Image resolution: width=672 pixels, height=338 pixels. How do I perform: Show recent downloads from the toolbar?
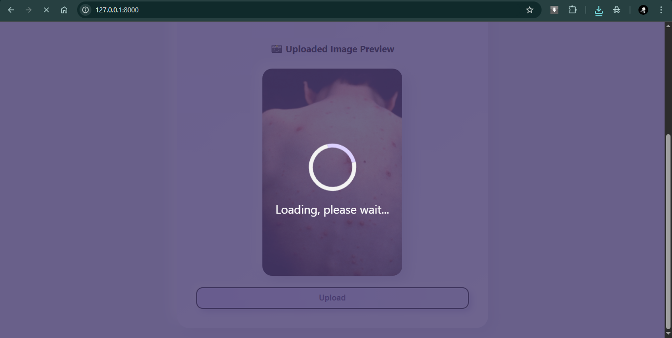coord(599,10)
